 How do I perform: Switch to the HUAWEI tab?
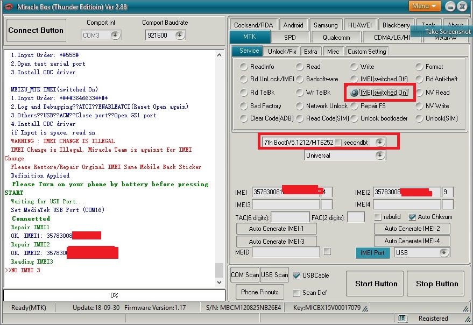click(360, 25)
